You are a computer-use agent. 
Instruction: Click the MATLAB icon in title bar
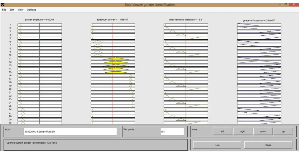[2, 5]
